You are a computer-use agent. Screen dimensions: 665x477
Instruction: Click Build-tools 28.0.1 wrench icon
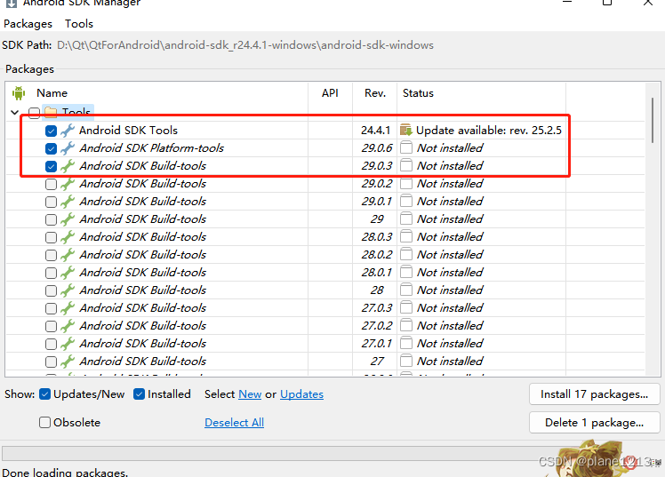68,273
